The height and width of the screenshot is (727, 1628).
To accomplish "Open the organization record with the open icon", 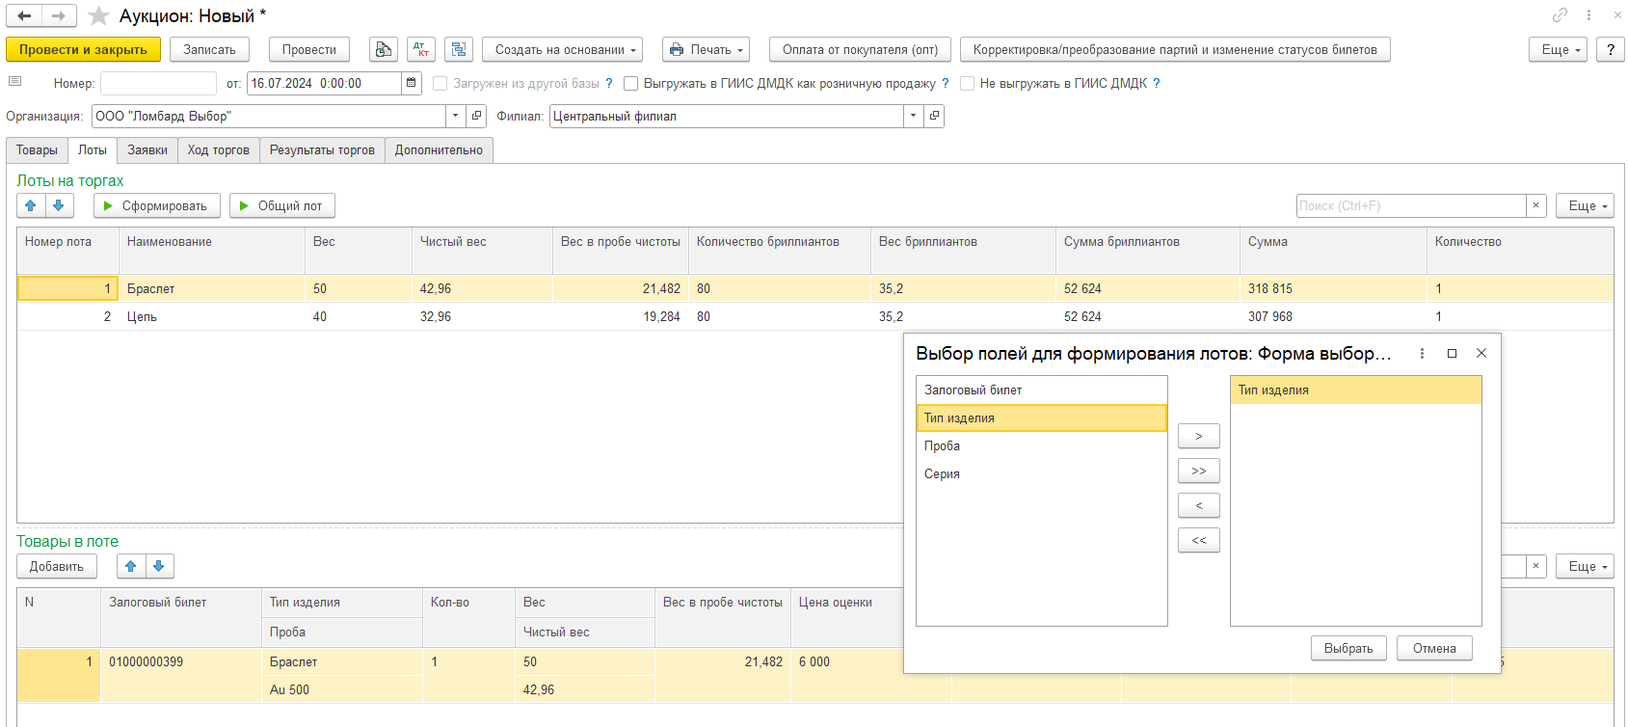I will [x=477, y=116].
